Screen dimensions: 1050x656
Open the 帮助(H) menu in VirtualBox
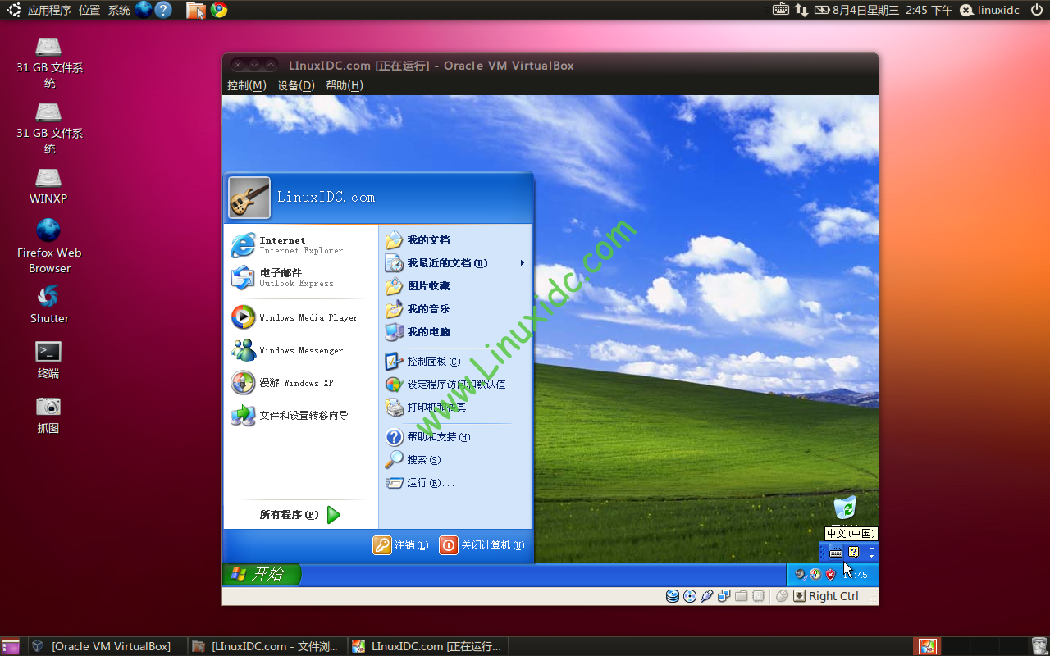[345, 85]
